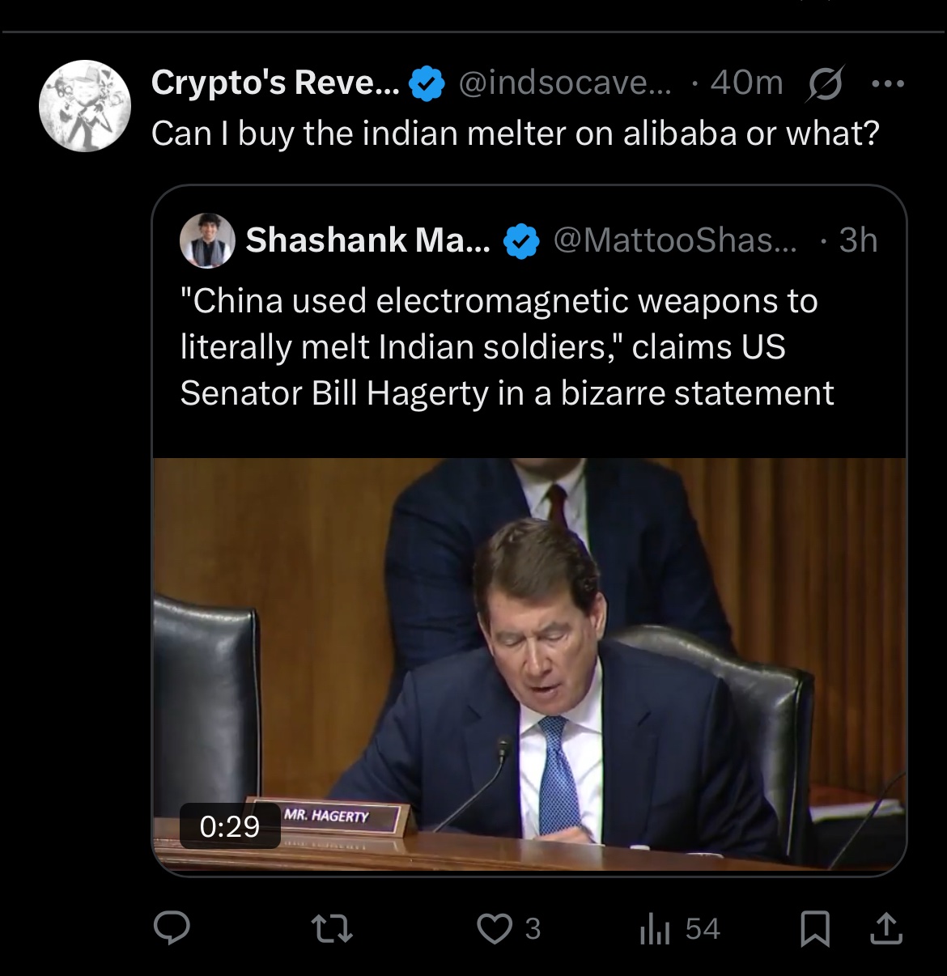Tap the share upload arrow icon
Screen dimensions: 947x976
click(885, 928)
